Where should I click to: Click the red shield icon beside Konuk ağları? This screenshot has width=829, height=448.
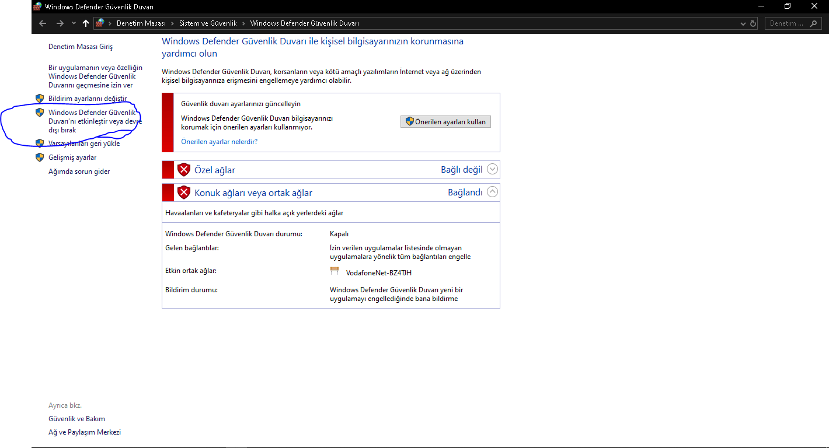point(184,192)
